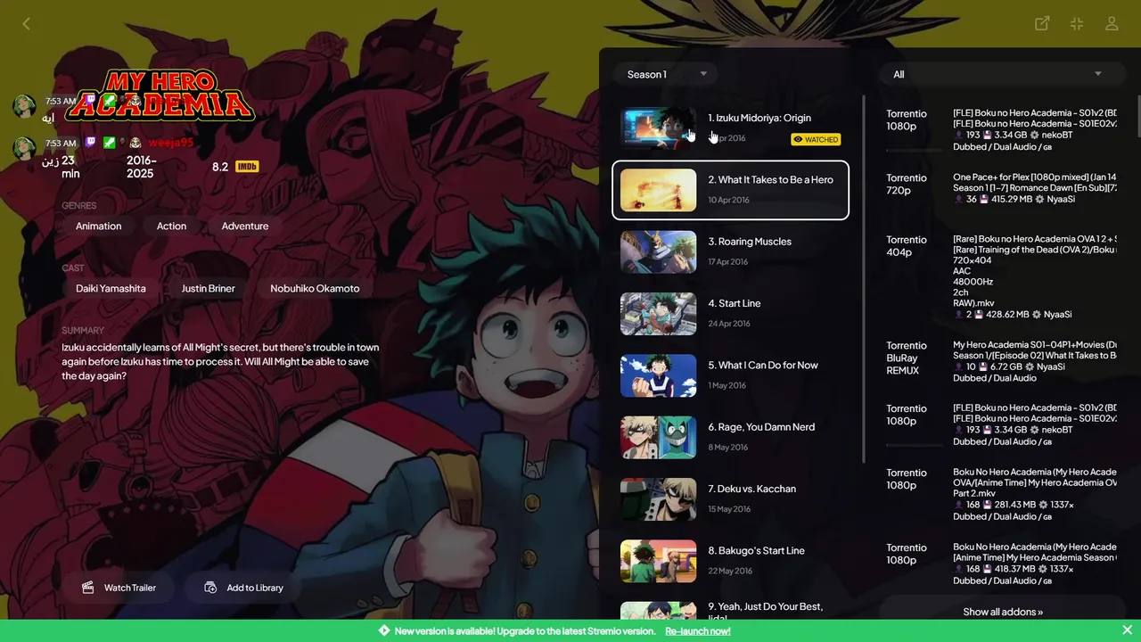1141x642 pixels.
Task: Open cast member Daiki Yamashita
Action: 111,289
